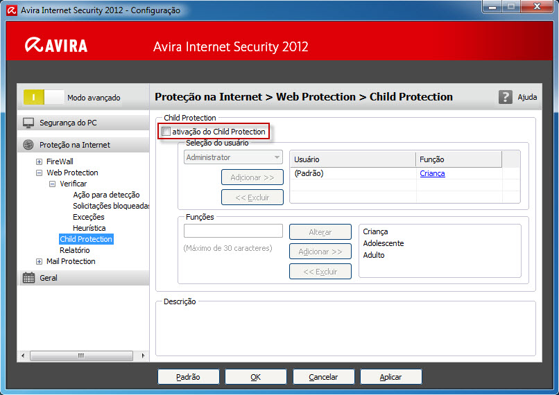The width and height of the screenshot is (559, 395).
Task: Select Verificar in the tree
Action: click(x=73, y=184)
